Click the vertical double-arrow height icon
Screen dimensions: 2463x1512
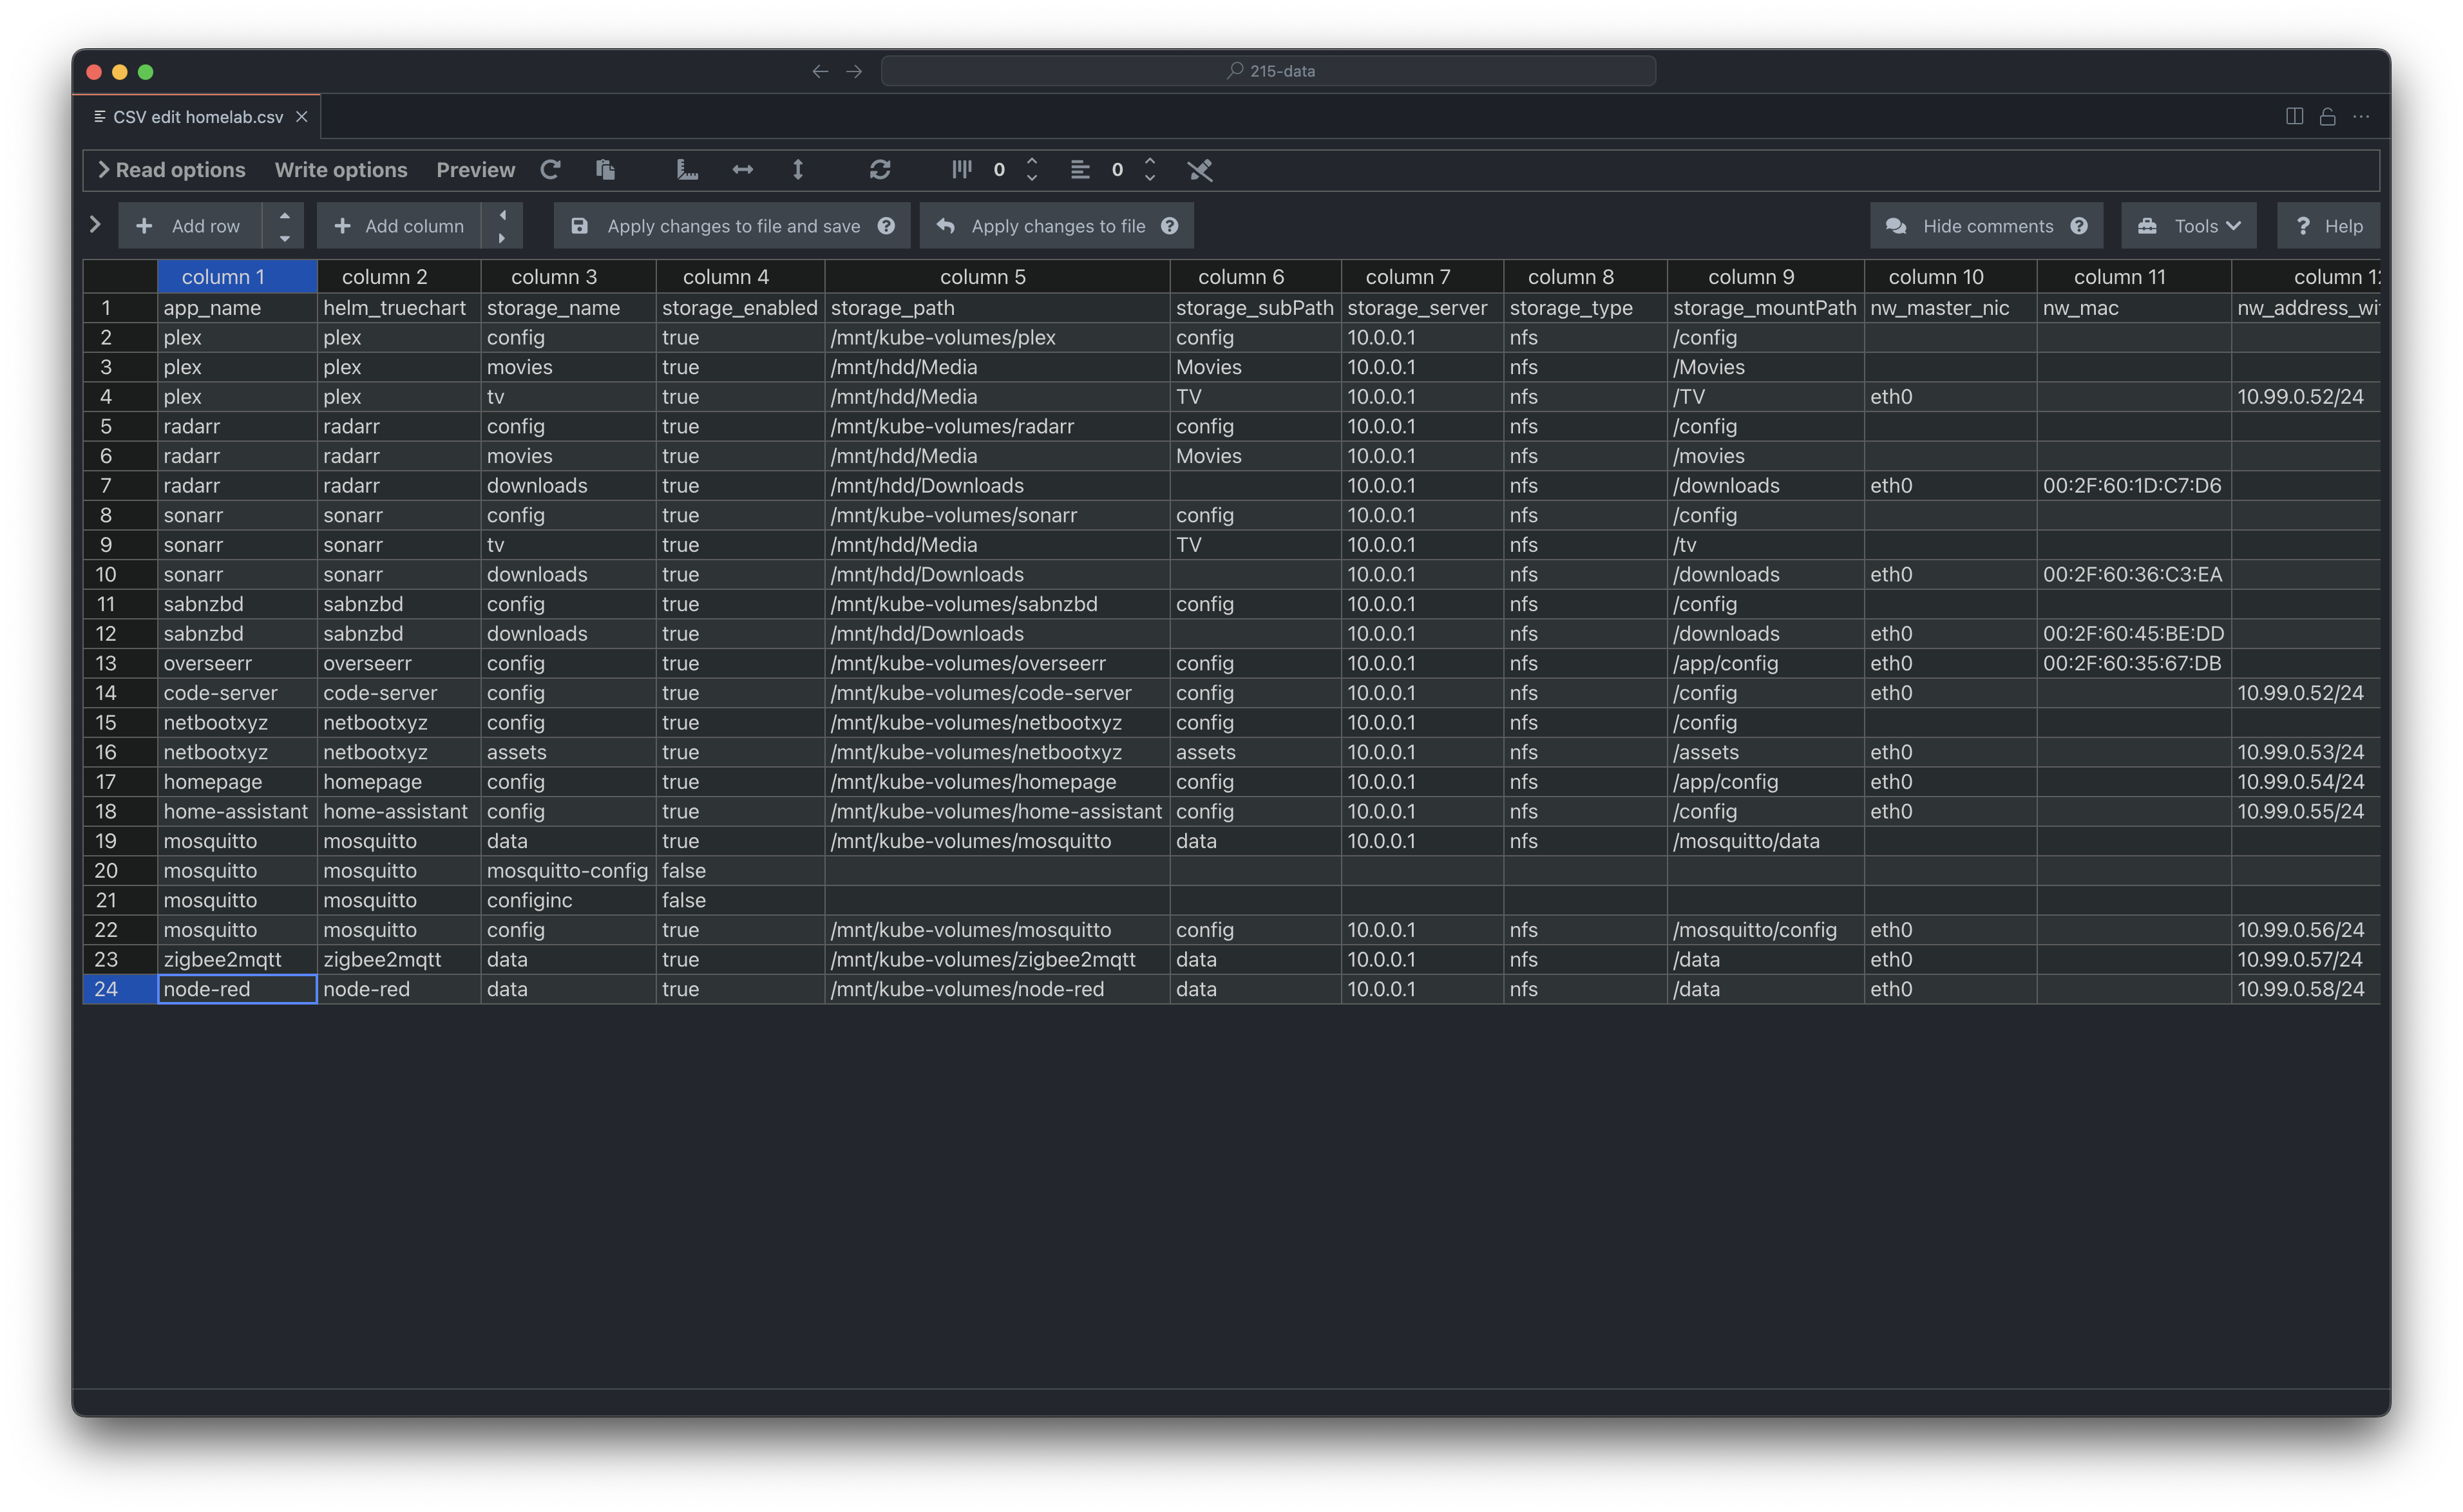798,170
